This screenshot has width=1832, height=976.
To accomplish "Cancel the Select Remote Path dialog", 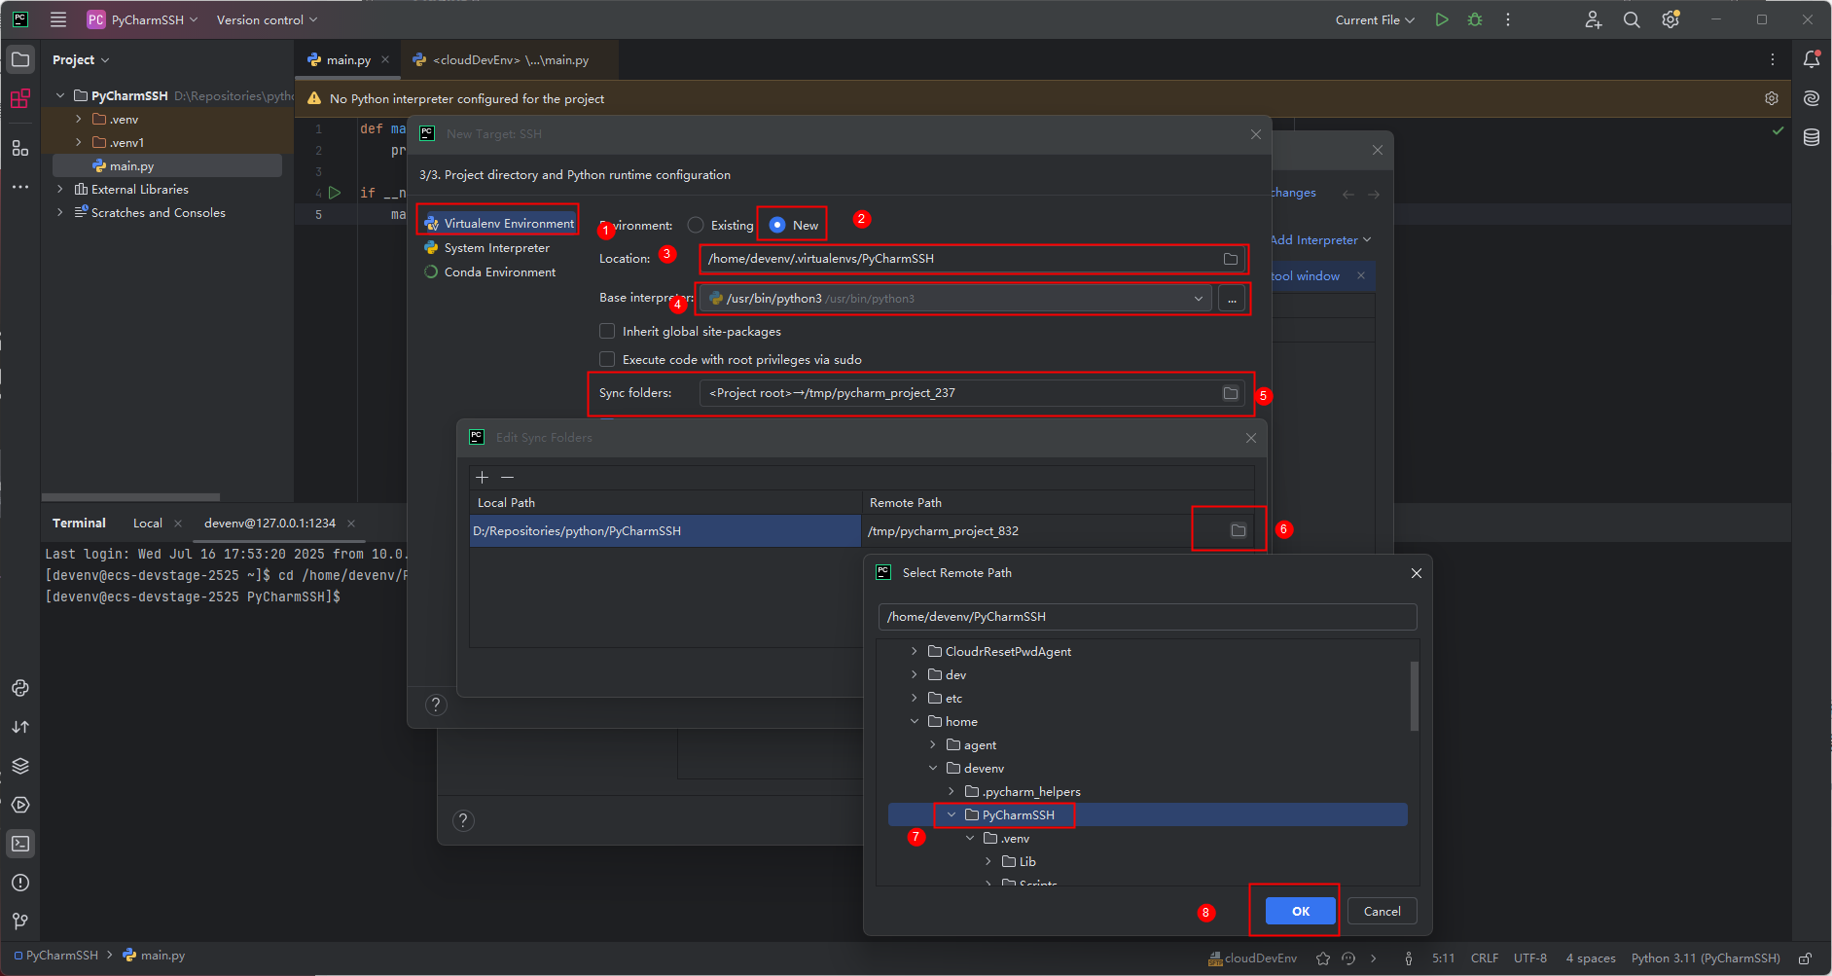I will click(1382, 911).
